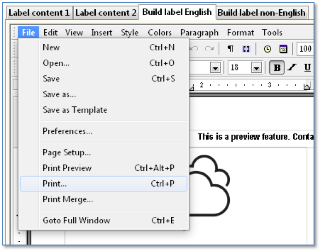Switch to Build label non-English tab
Screen dimensions: 320x251
262,12
